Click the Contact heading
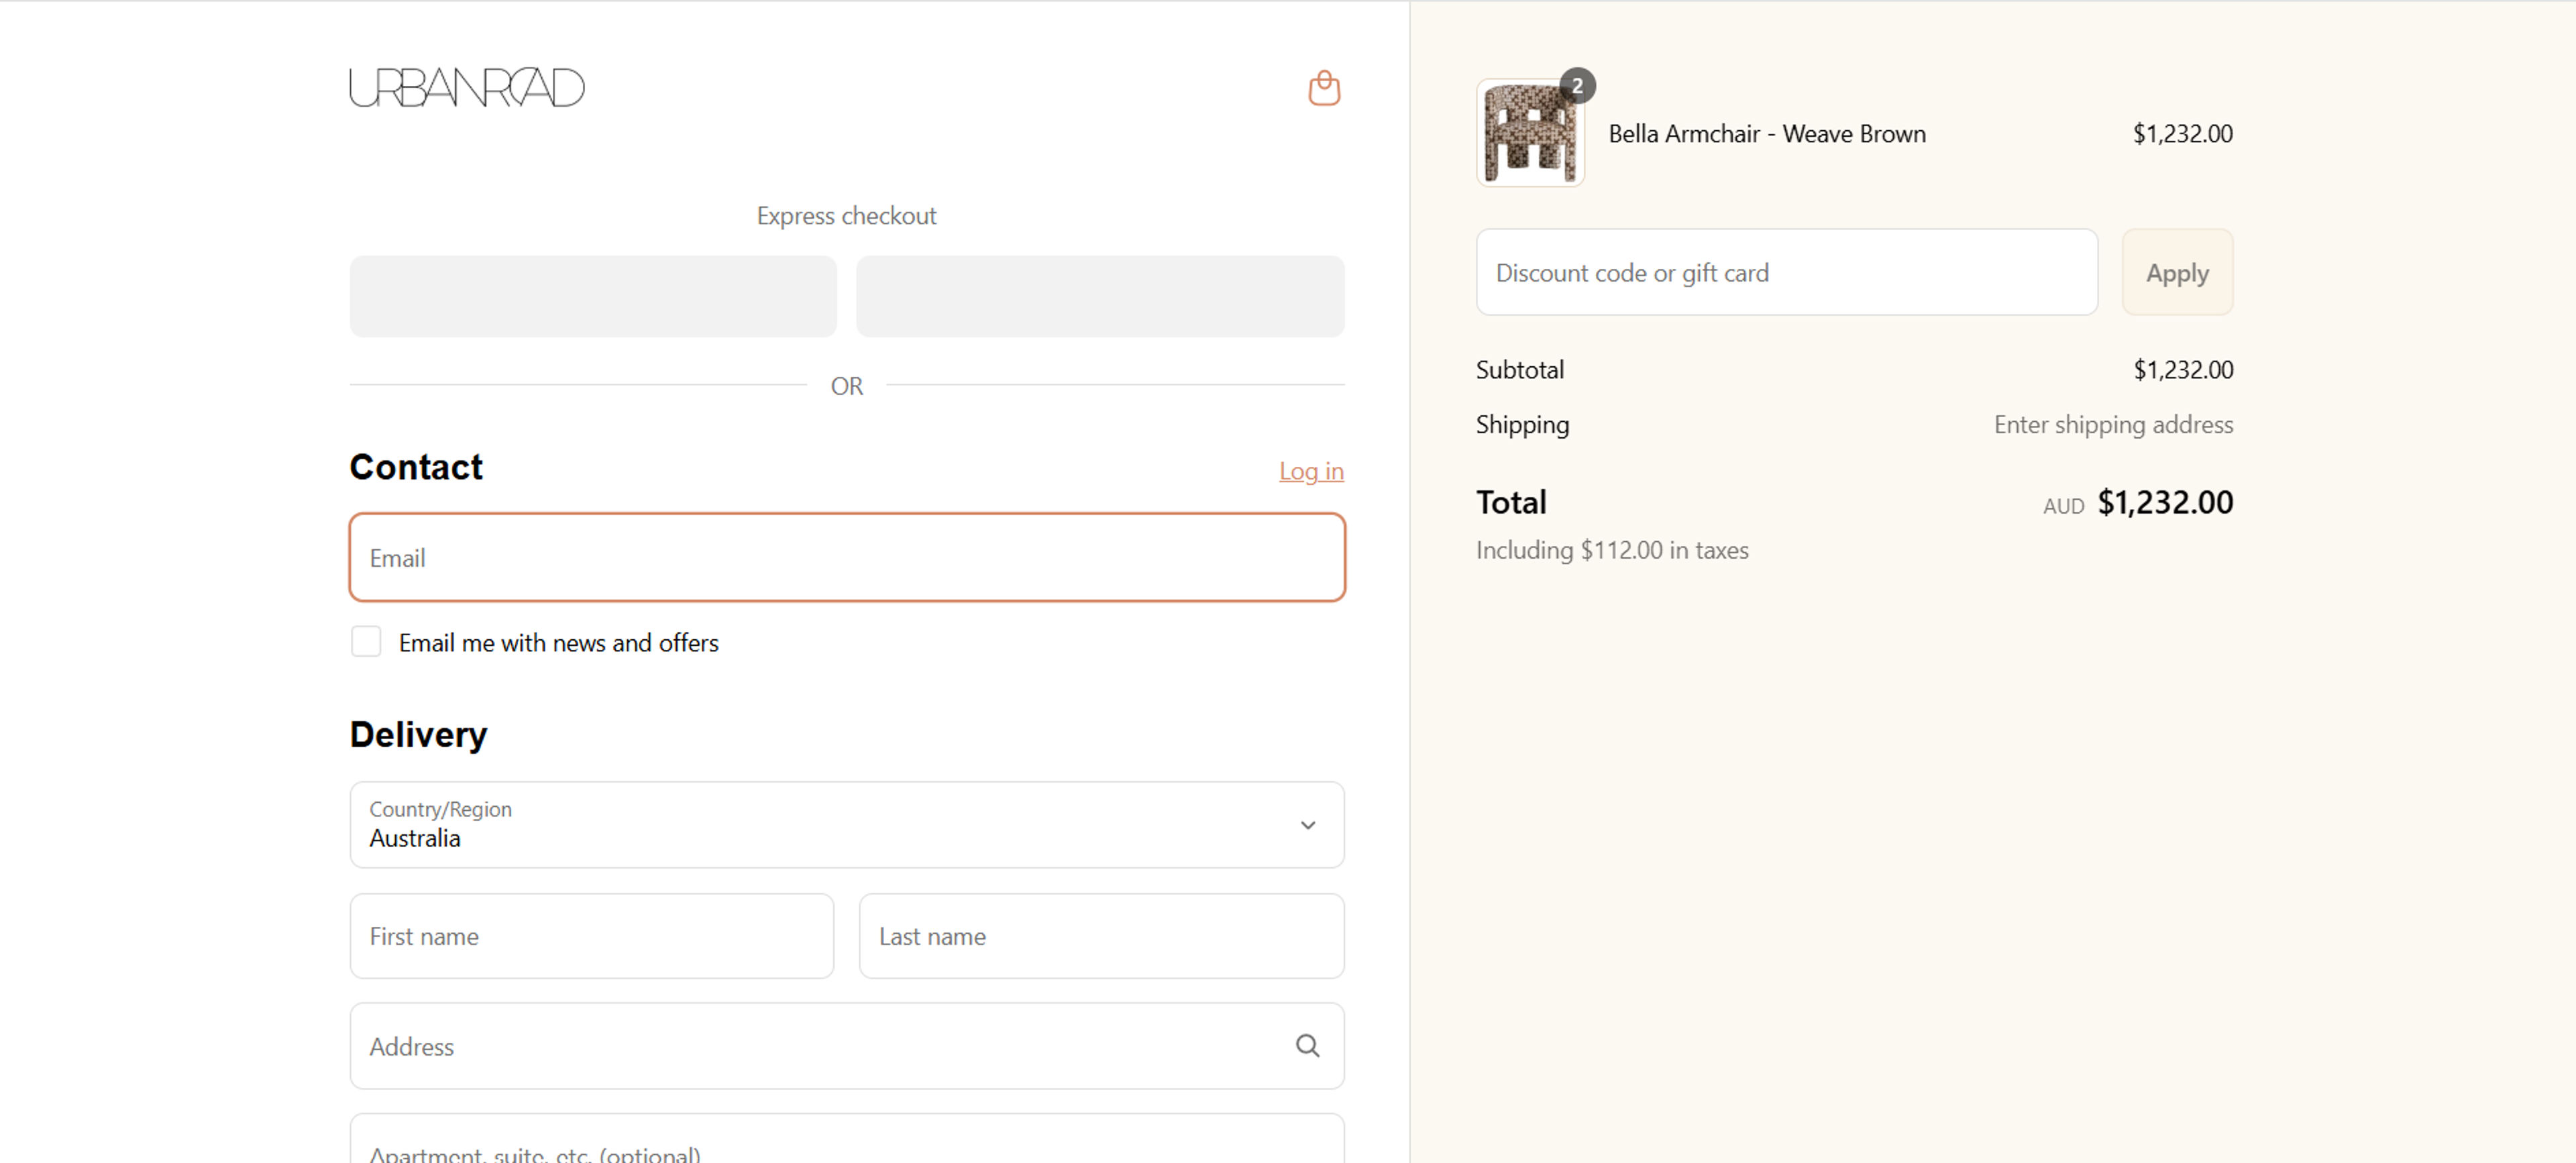2576x1163 pixels. coord(416,467)
